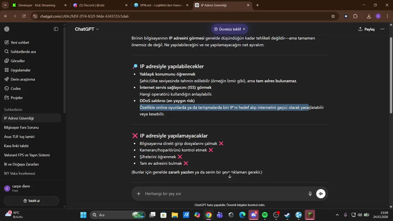Open Projeler section
Viewport: 393px width, 221px height.
point(31,98)
